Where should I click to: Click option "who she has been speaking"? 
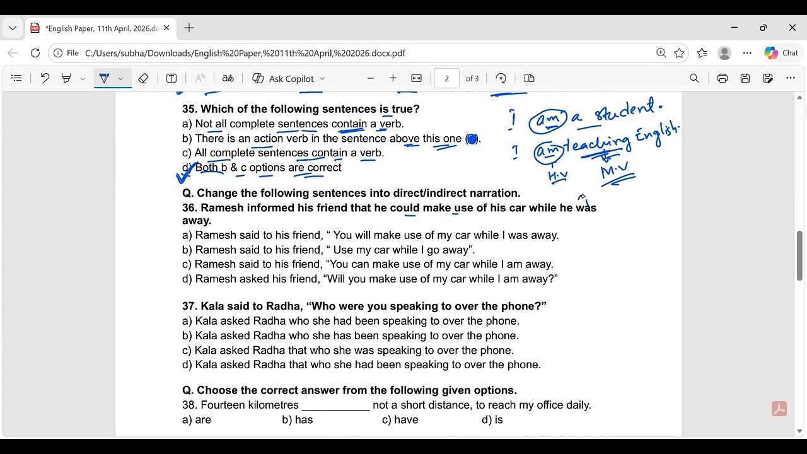(351, 336)
